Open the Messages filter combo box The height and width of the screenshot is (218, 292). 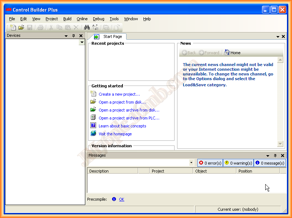click(192, 163)
